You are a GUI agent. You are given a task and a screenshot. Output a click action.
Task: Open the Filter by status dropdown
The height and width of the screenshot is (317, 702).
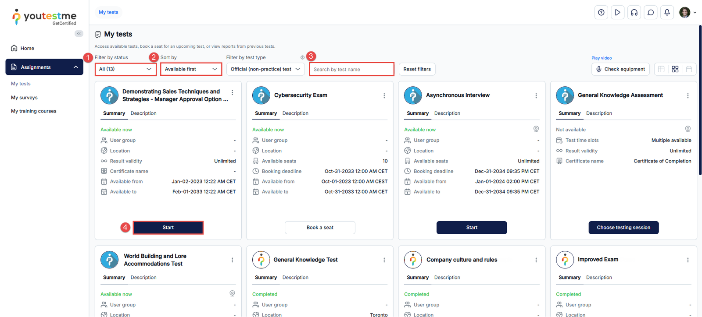[x=125, y=69]
